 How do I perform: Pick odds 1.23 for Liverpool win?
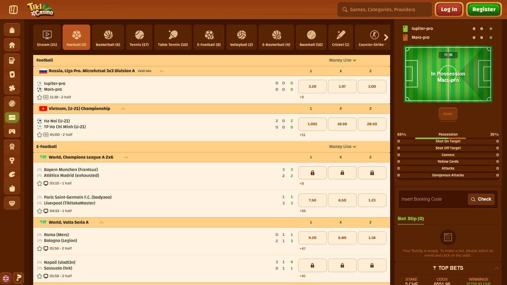click(372, 200)
